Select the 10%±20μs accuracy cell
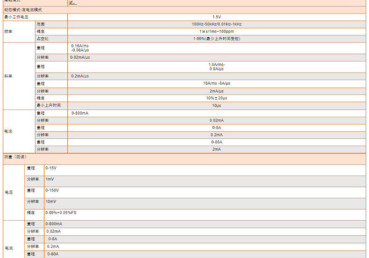This screenshot has width=369, height=258. click(x=216, y=98)
